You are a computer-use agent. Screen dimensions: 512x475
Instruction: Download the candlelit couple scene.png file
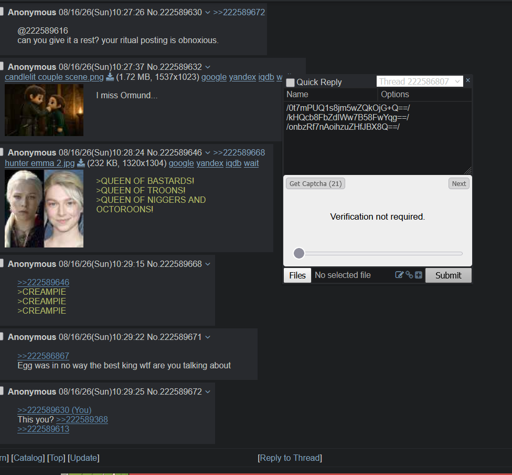click(110, 77)
